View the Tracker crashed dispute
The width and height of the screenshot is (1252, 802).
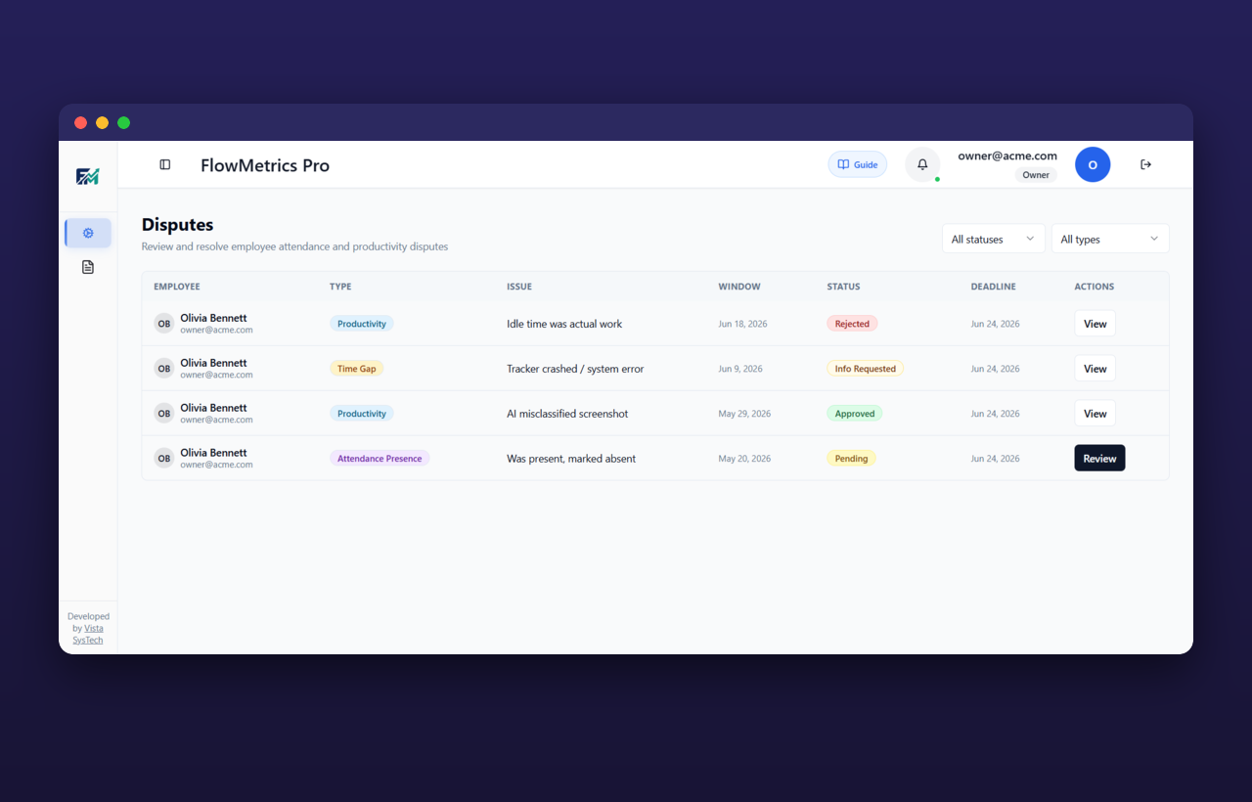pos(1095,369)
